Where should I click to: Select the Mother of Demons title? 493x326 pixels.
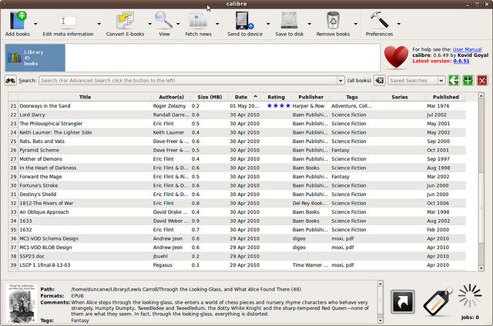point(41,158)
